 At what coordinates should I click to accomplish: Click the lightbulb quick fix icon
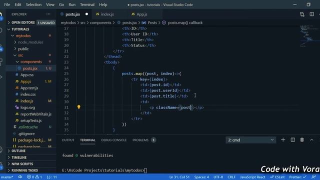coord(79,107)
